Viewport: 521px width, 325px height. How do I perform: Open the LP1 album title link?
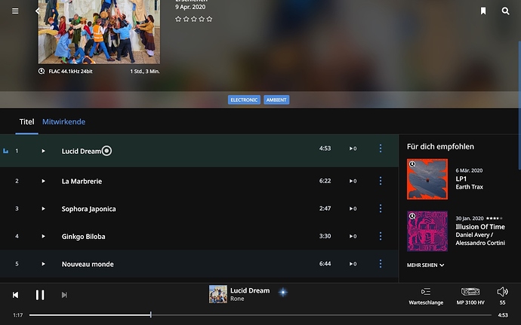461,179
